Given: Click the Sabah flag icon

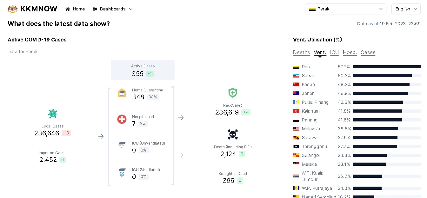Looking at the screenshot, I should coord(296,76).
